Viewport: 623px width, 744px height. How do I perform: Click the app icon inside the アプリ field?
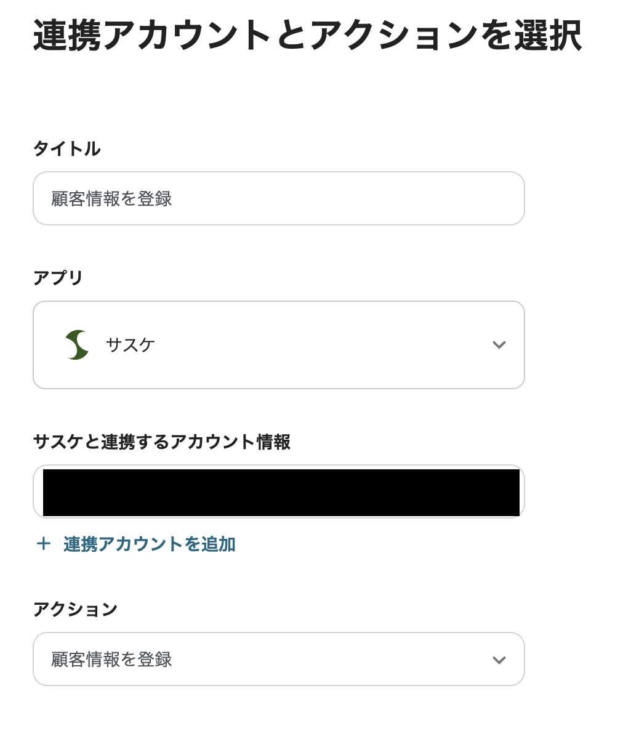75,345
